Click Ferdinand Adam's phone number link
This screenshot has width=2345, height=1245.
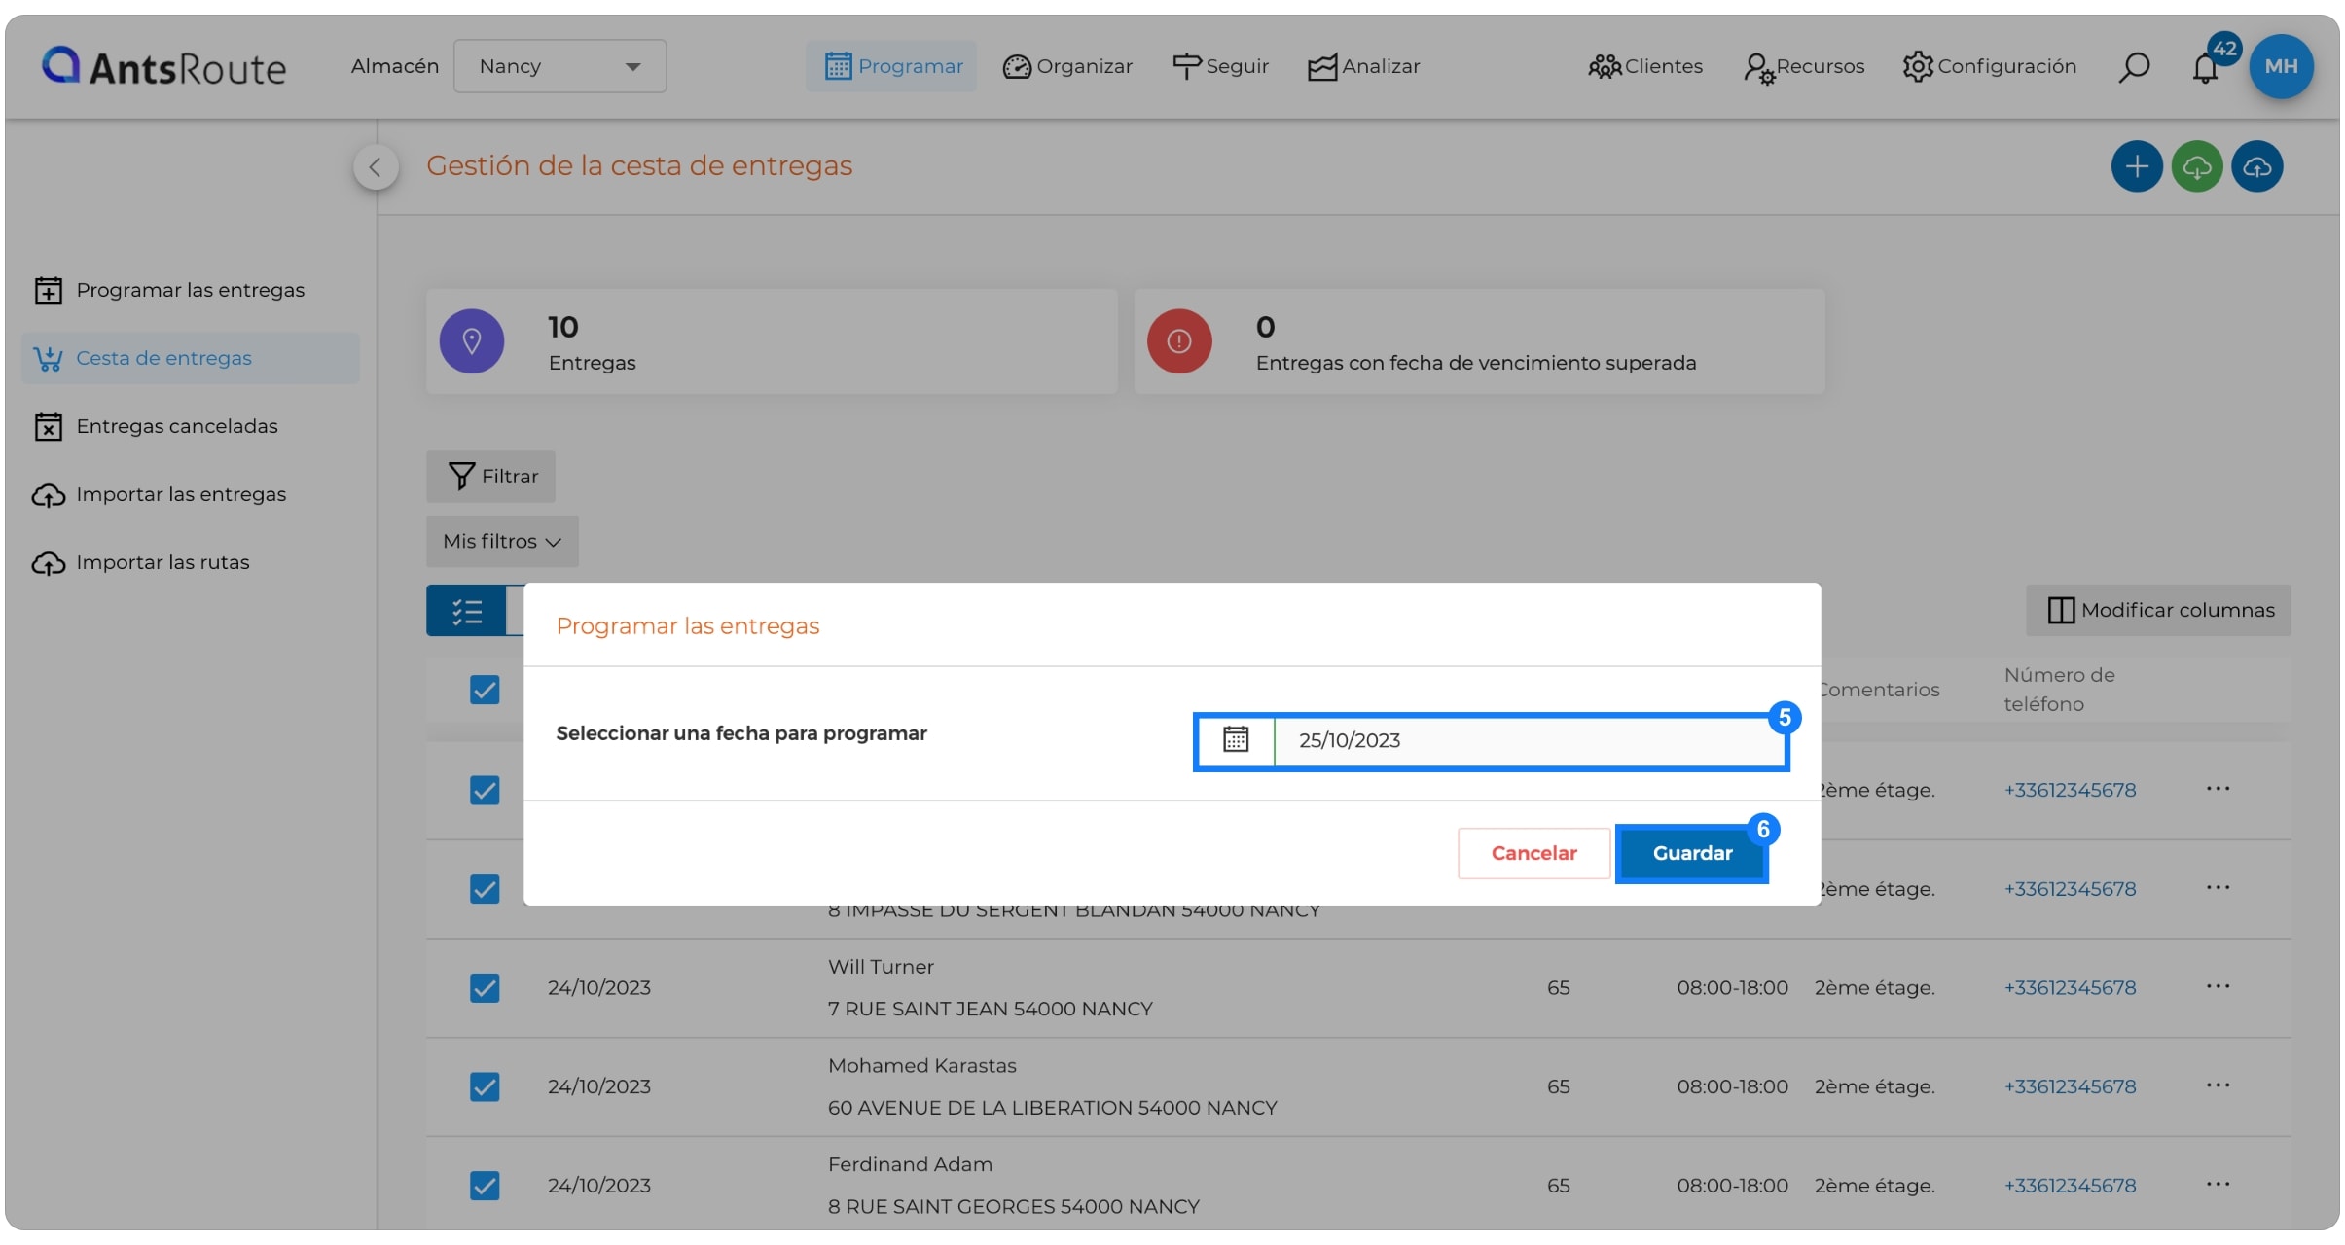pyautogui.click(x=2070, y=1186)
